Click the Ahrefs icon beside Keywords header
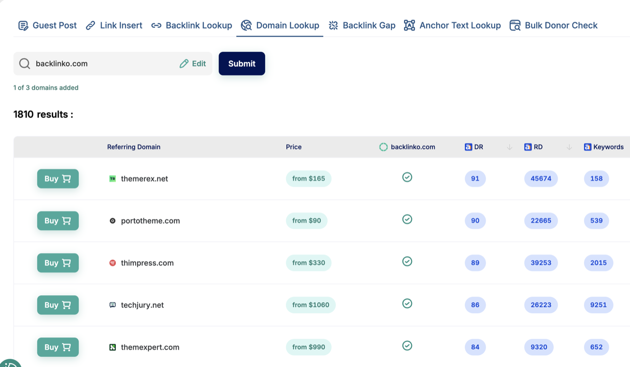 coord(587,147)
